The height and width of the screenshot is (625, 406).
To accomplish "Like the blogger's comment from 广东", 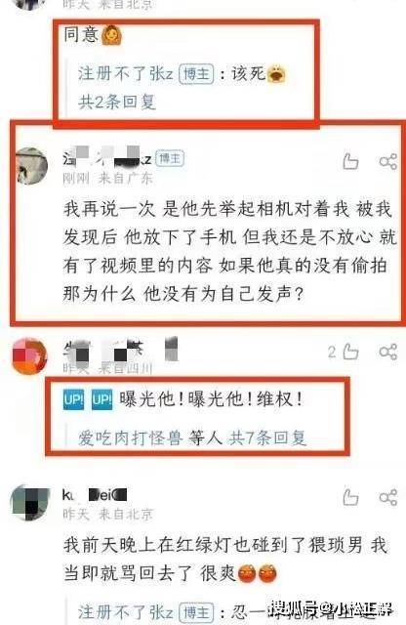I will tap(350, 161).
